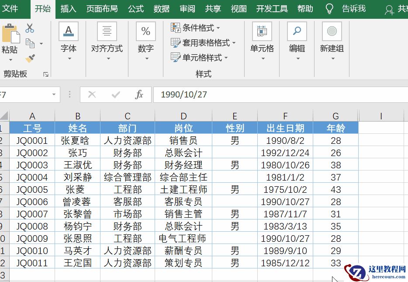Switch to the 公式 tab
408x282 pixels.
click(x=136, y=9)
